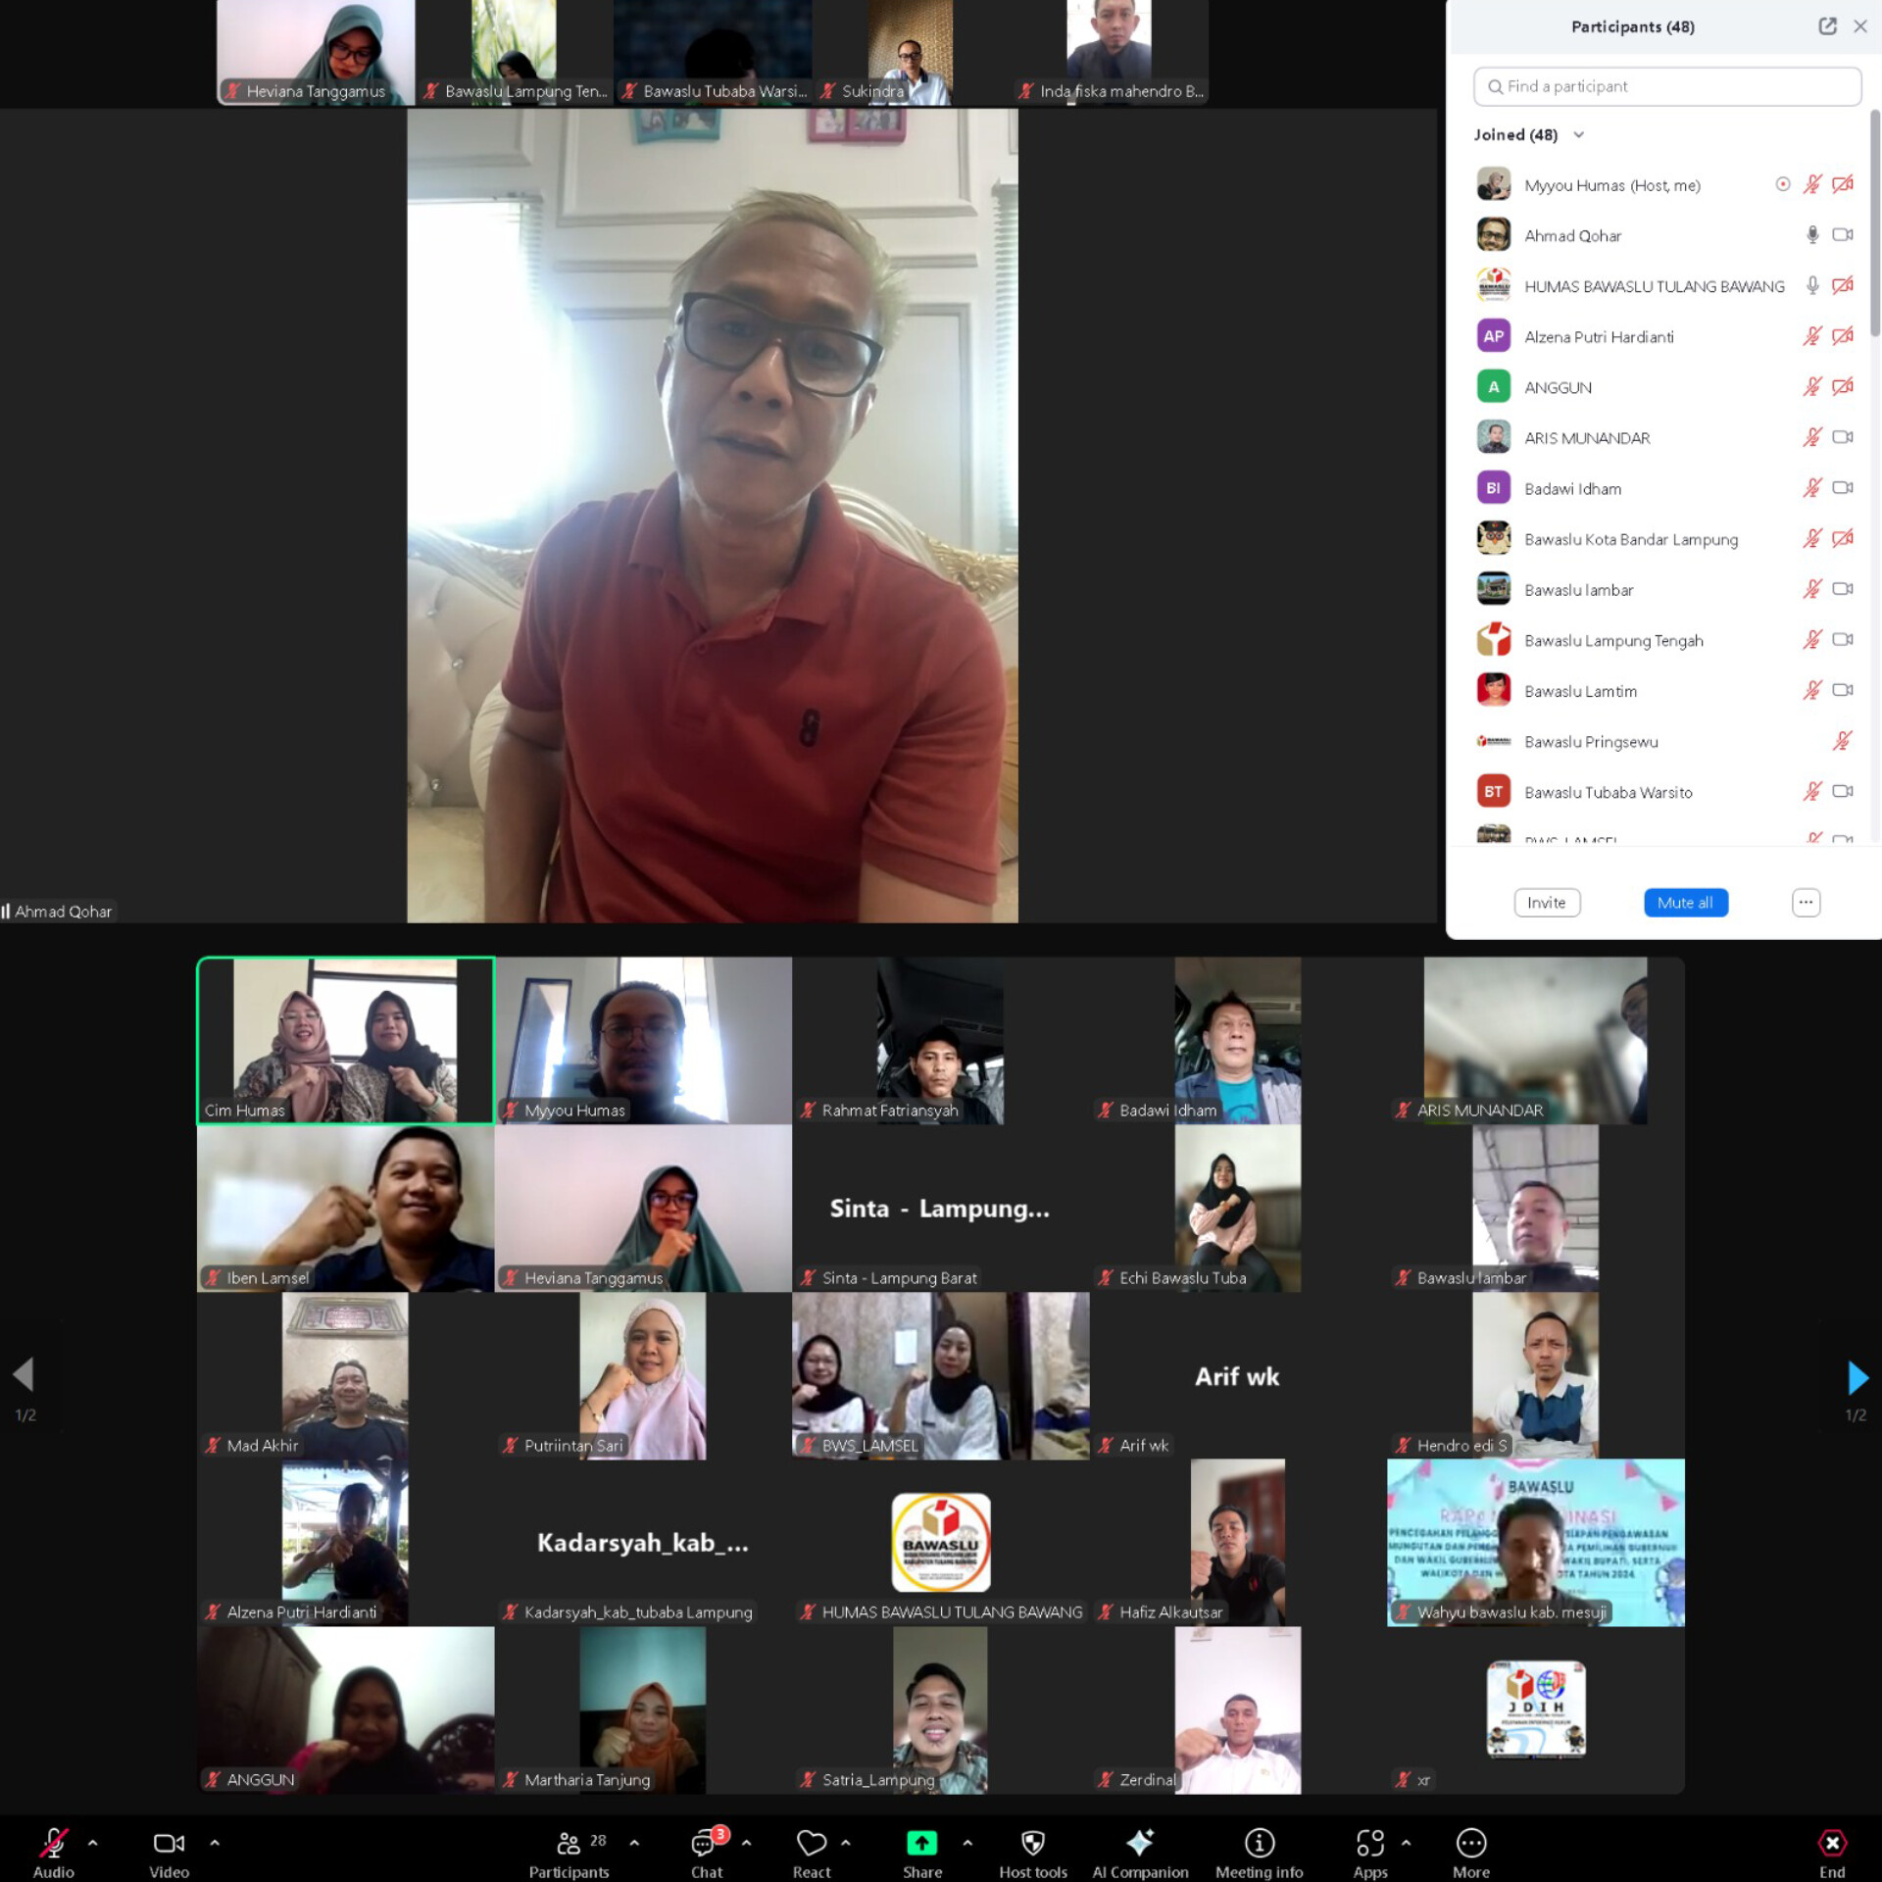This screenshot has width=1882, height=1882.
Task: Unmute audio using Audio microphone button
Action: 54,1844
